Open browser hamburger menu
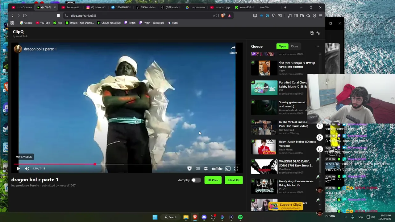The width and height of the screenshot is (395, 222). 320,16
